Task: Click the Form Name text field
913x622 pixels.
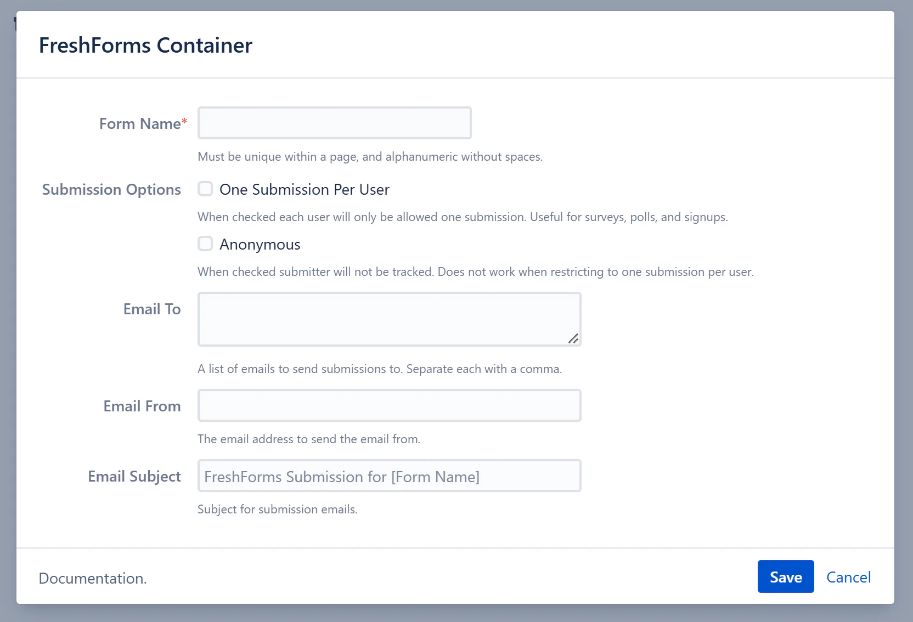Action: (334, 123)
